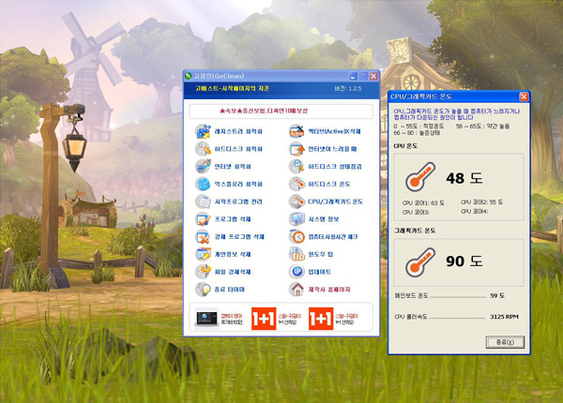Open 개인정보 삭제 privacy cleanup icon

204,254
